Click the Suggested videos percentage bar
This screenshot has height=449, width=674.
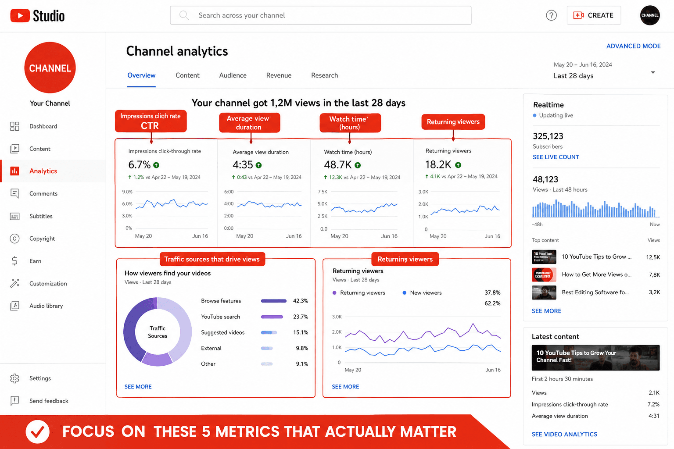[x=269, y=332]
